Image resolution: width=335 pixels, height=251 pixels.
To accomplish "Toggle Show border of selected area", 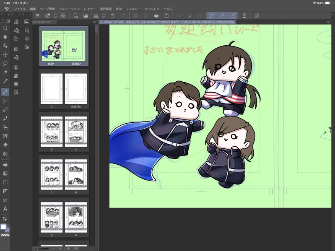I will pyautogui.click(x=199, y=16).
